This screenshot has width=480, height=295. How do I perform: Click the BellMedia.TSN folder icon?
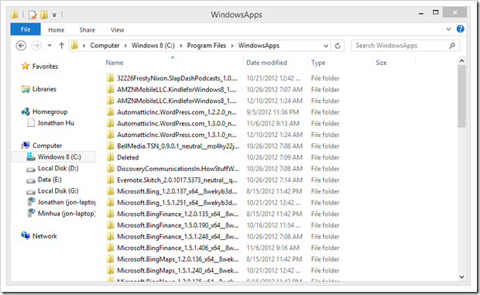110,146
